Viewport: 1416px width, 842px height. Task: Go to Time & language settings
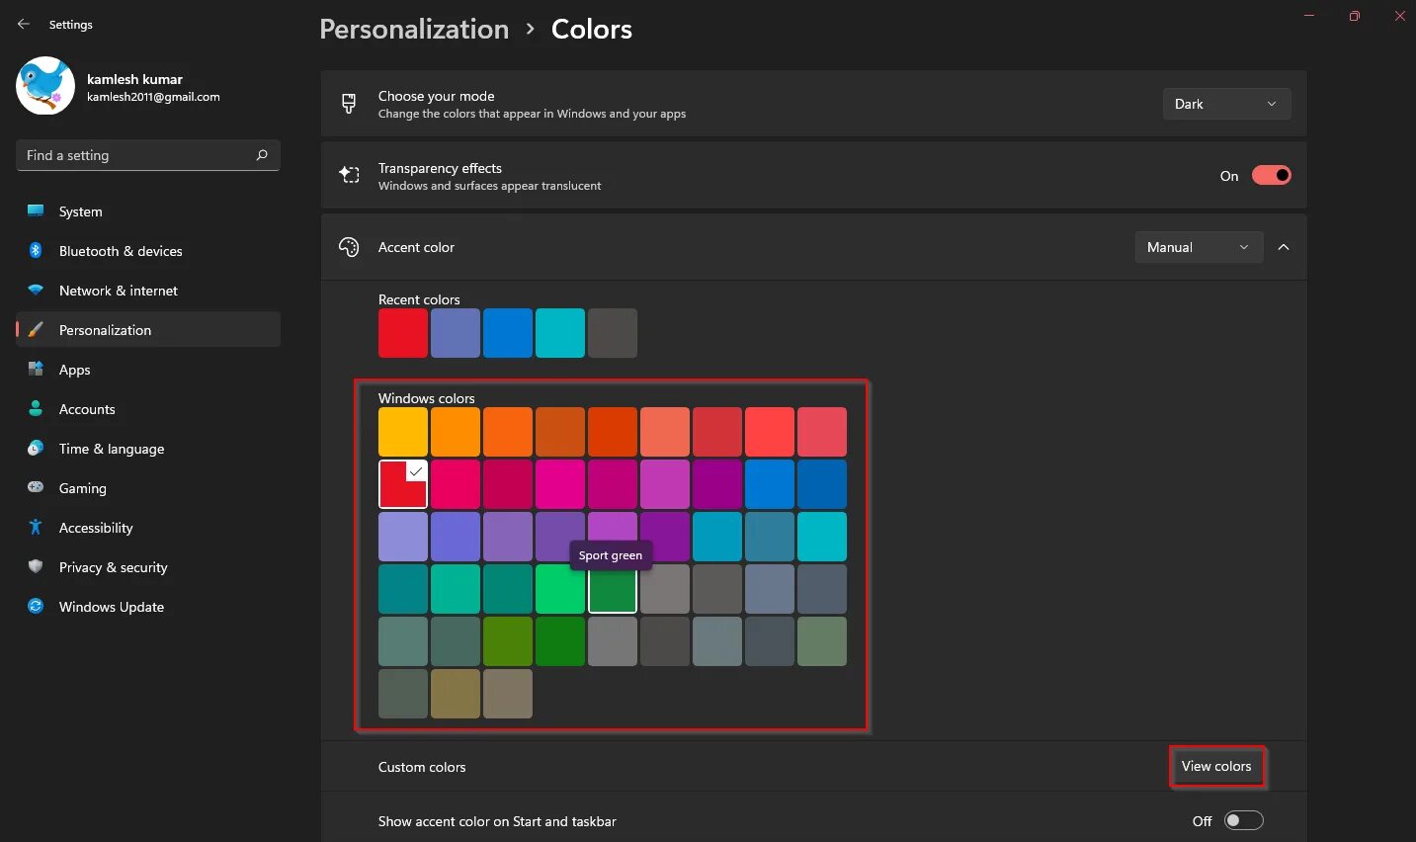(112, 449)
